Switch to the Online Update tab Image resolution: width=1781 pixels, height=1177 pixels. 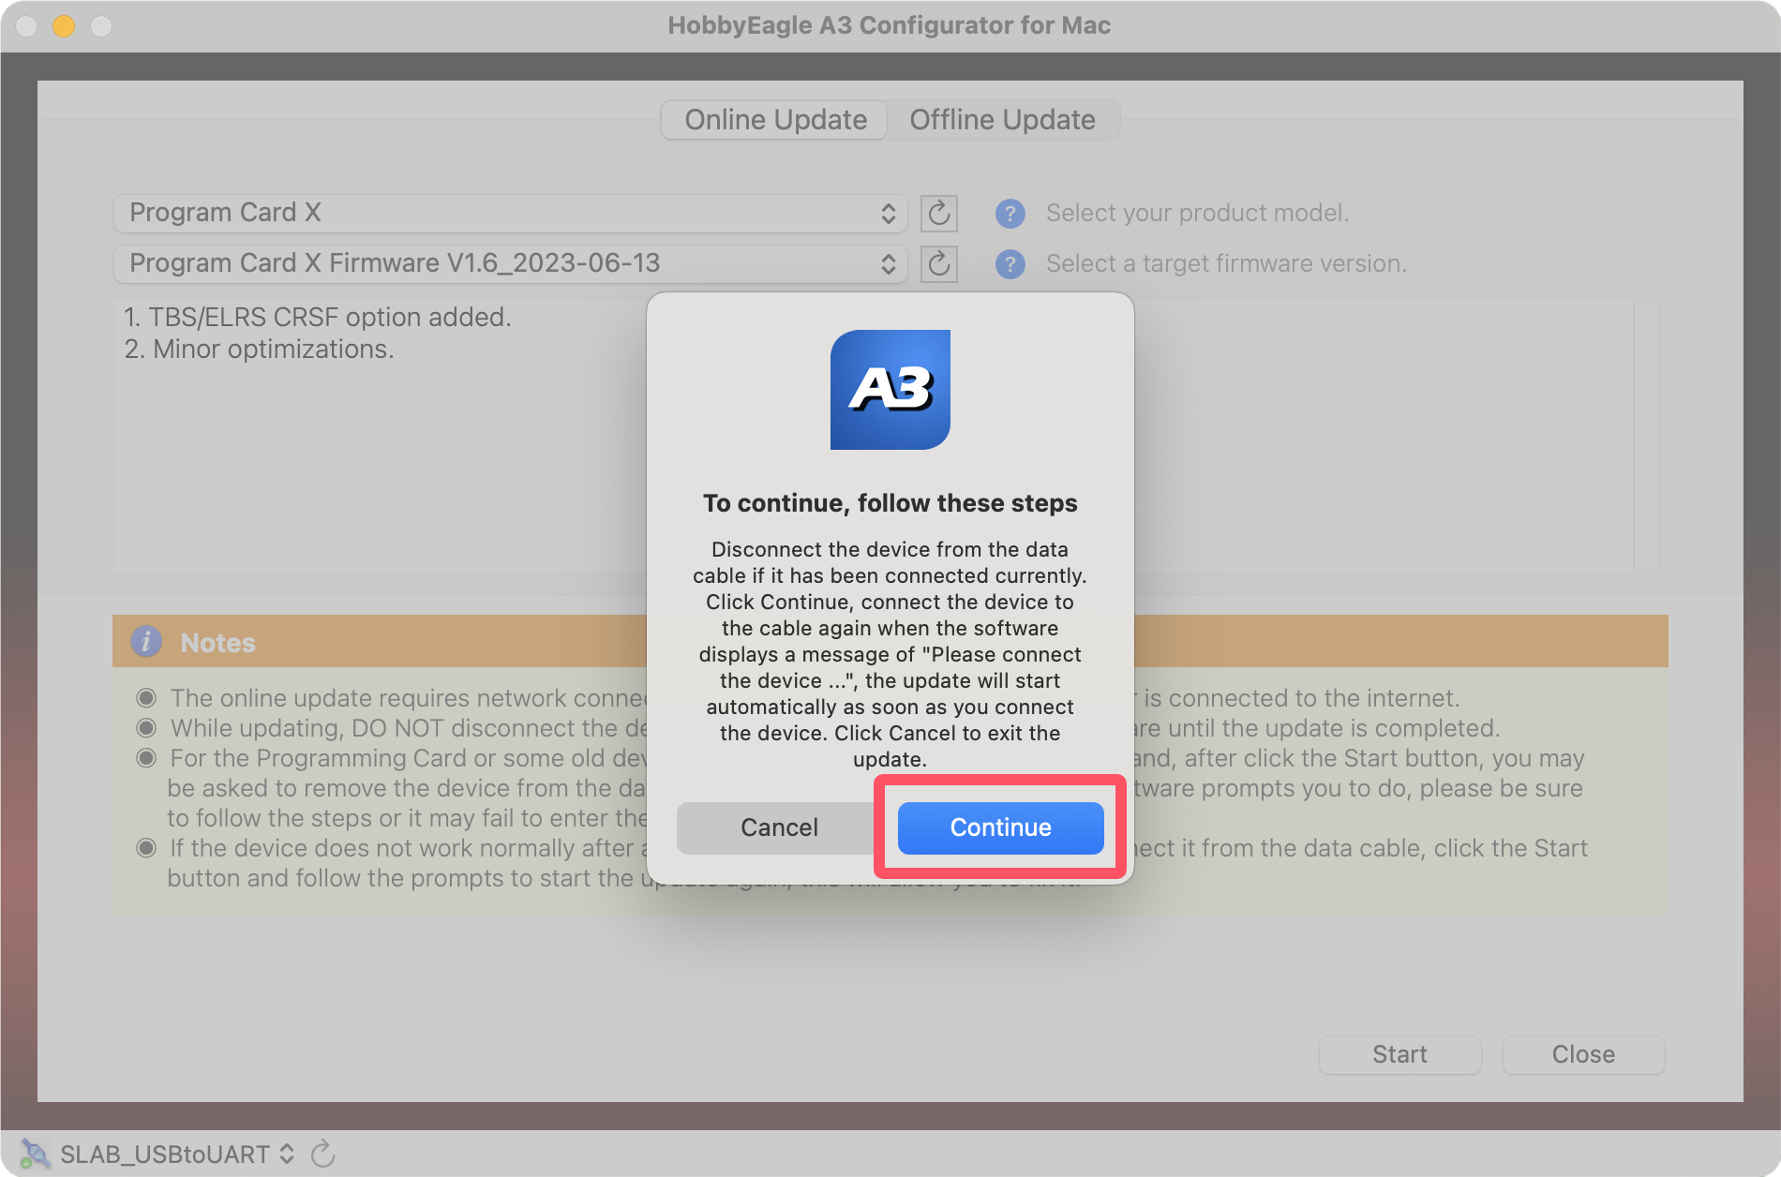775,120
